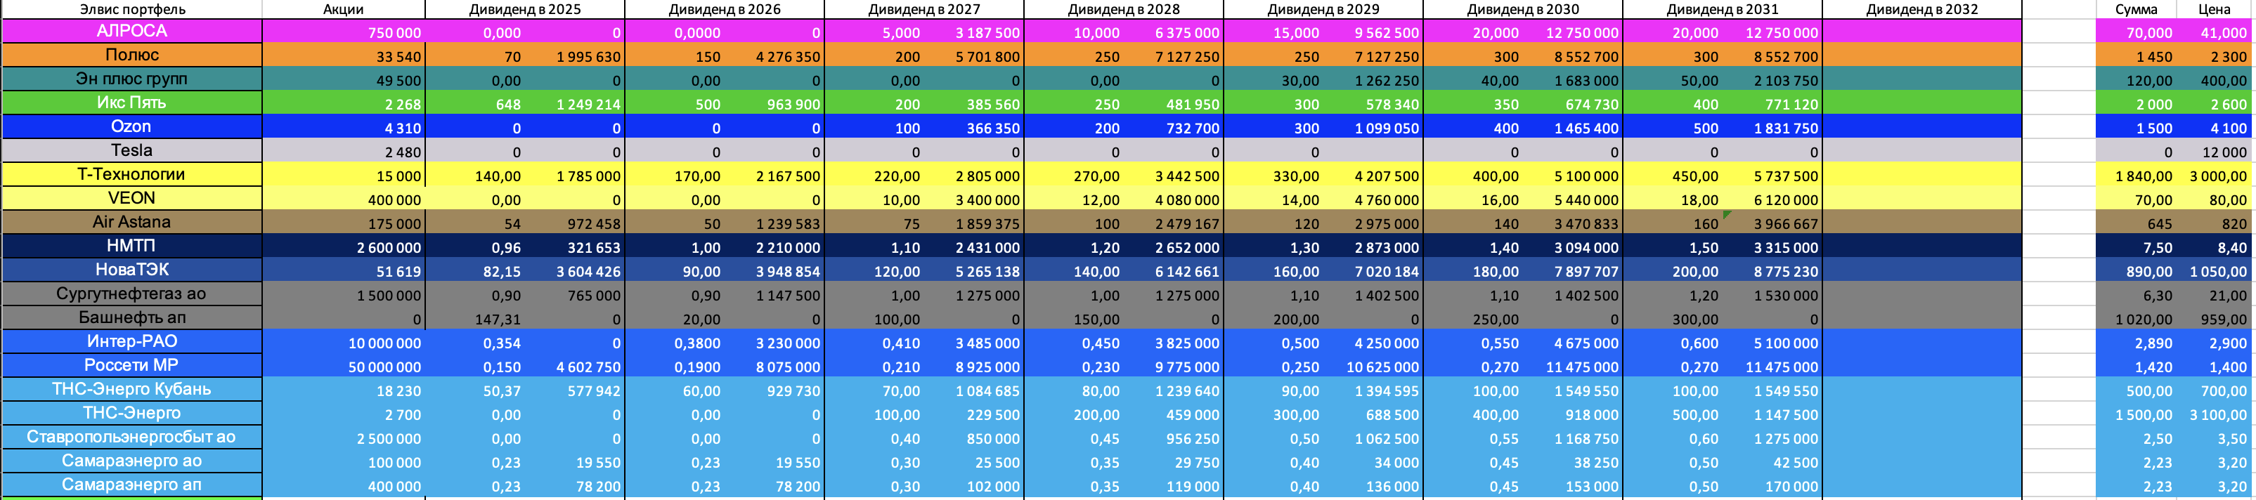Select the Дивиденд в 2028 column header

click(x=1123, y=8)
